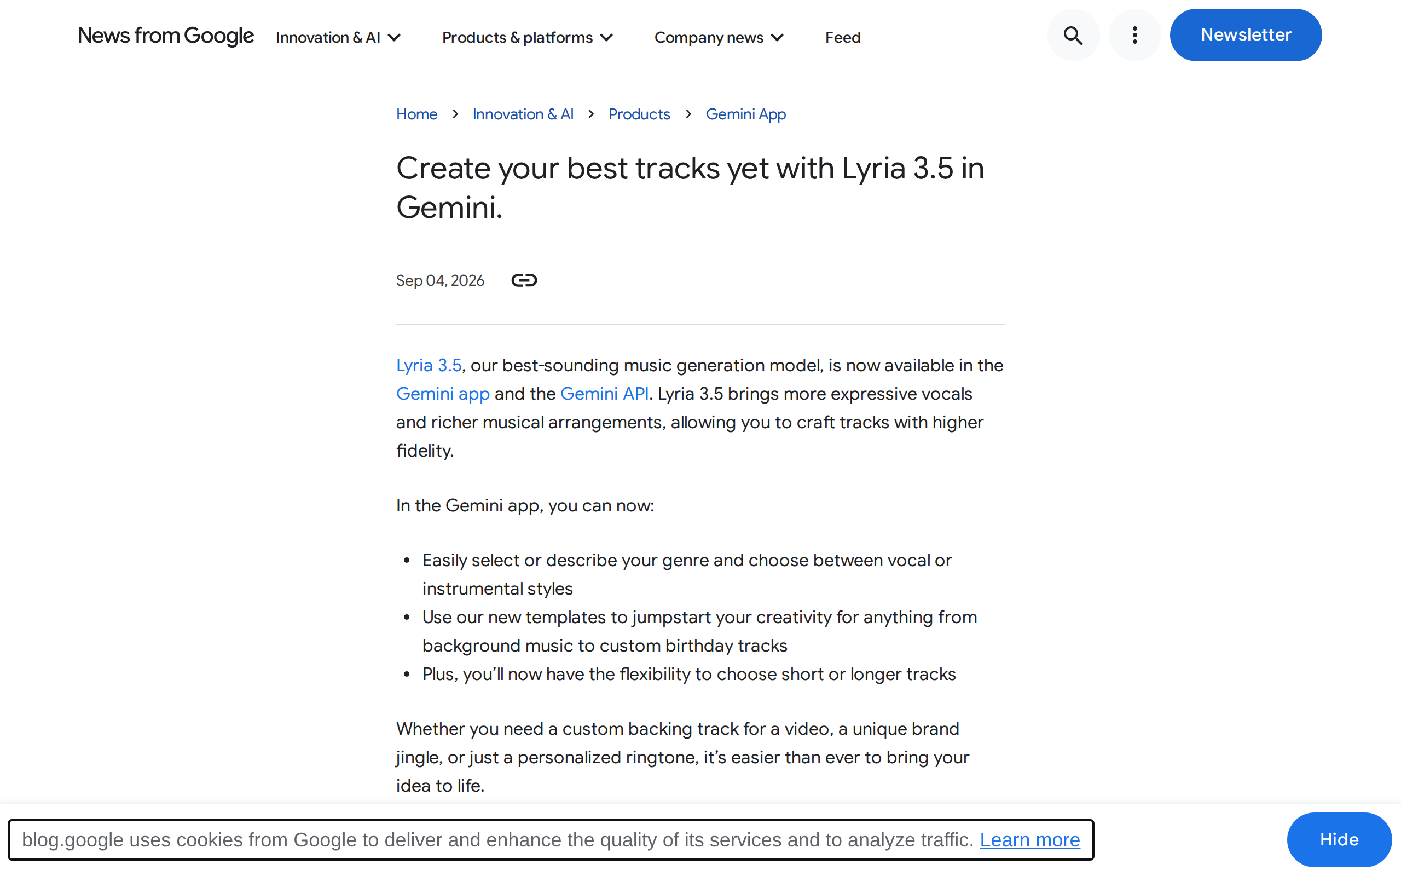Expand the Innovation & AI menu
1401x876 pixels.
[338, 38]
